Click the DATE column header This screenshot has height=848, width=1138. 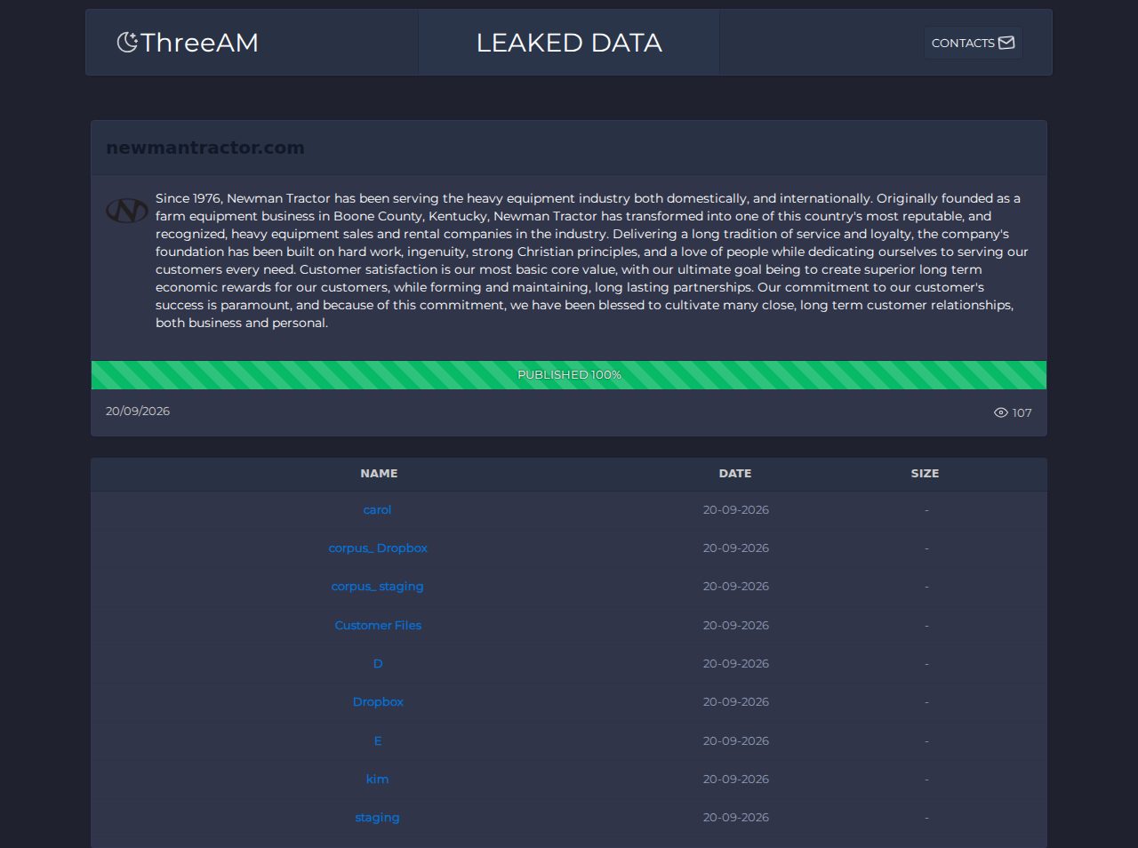[x=735, y=474]
